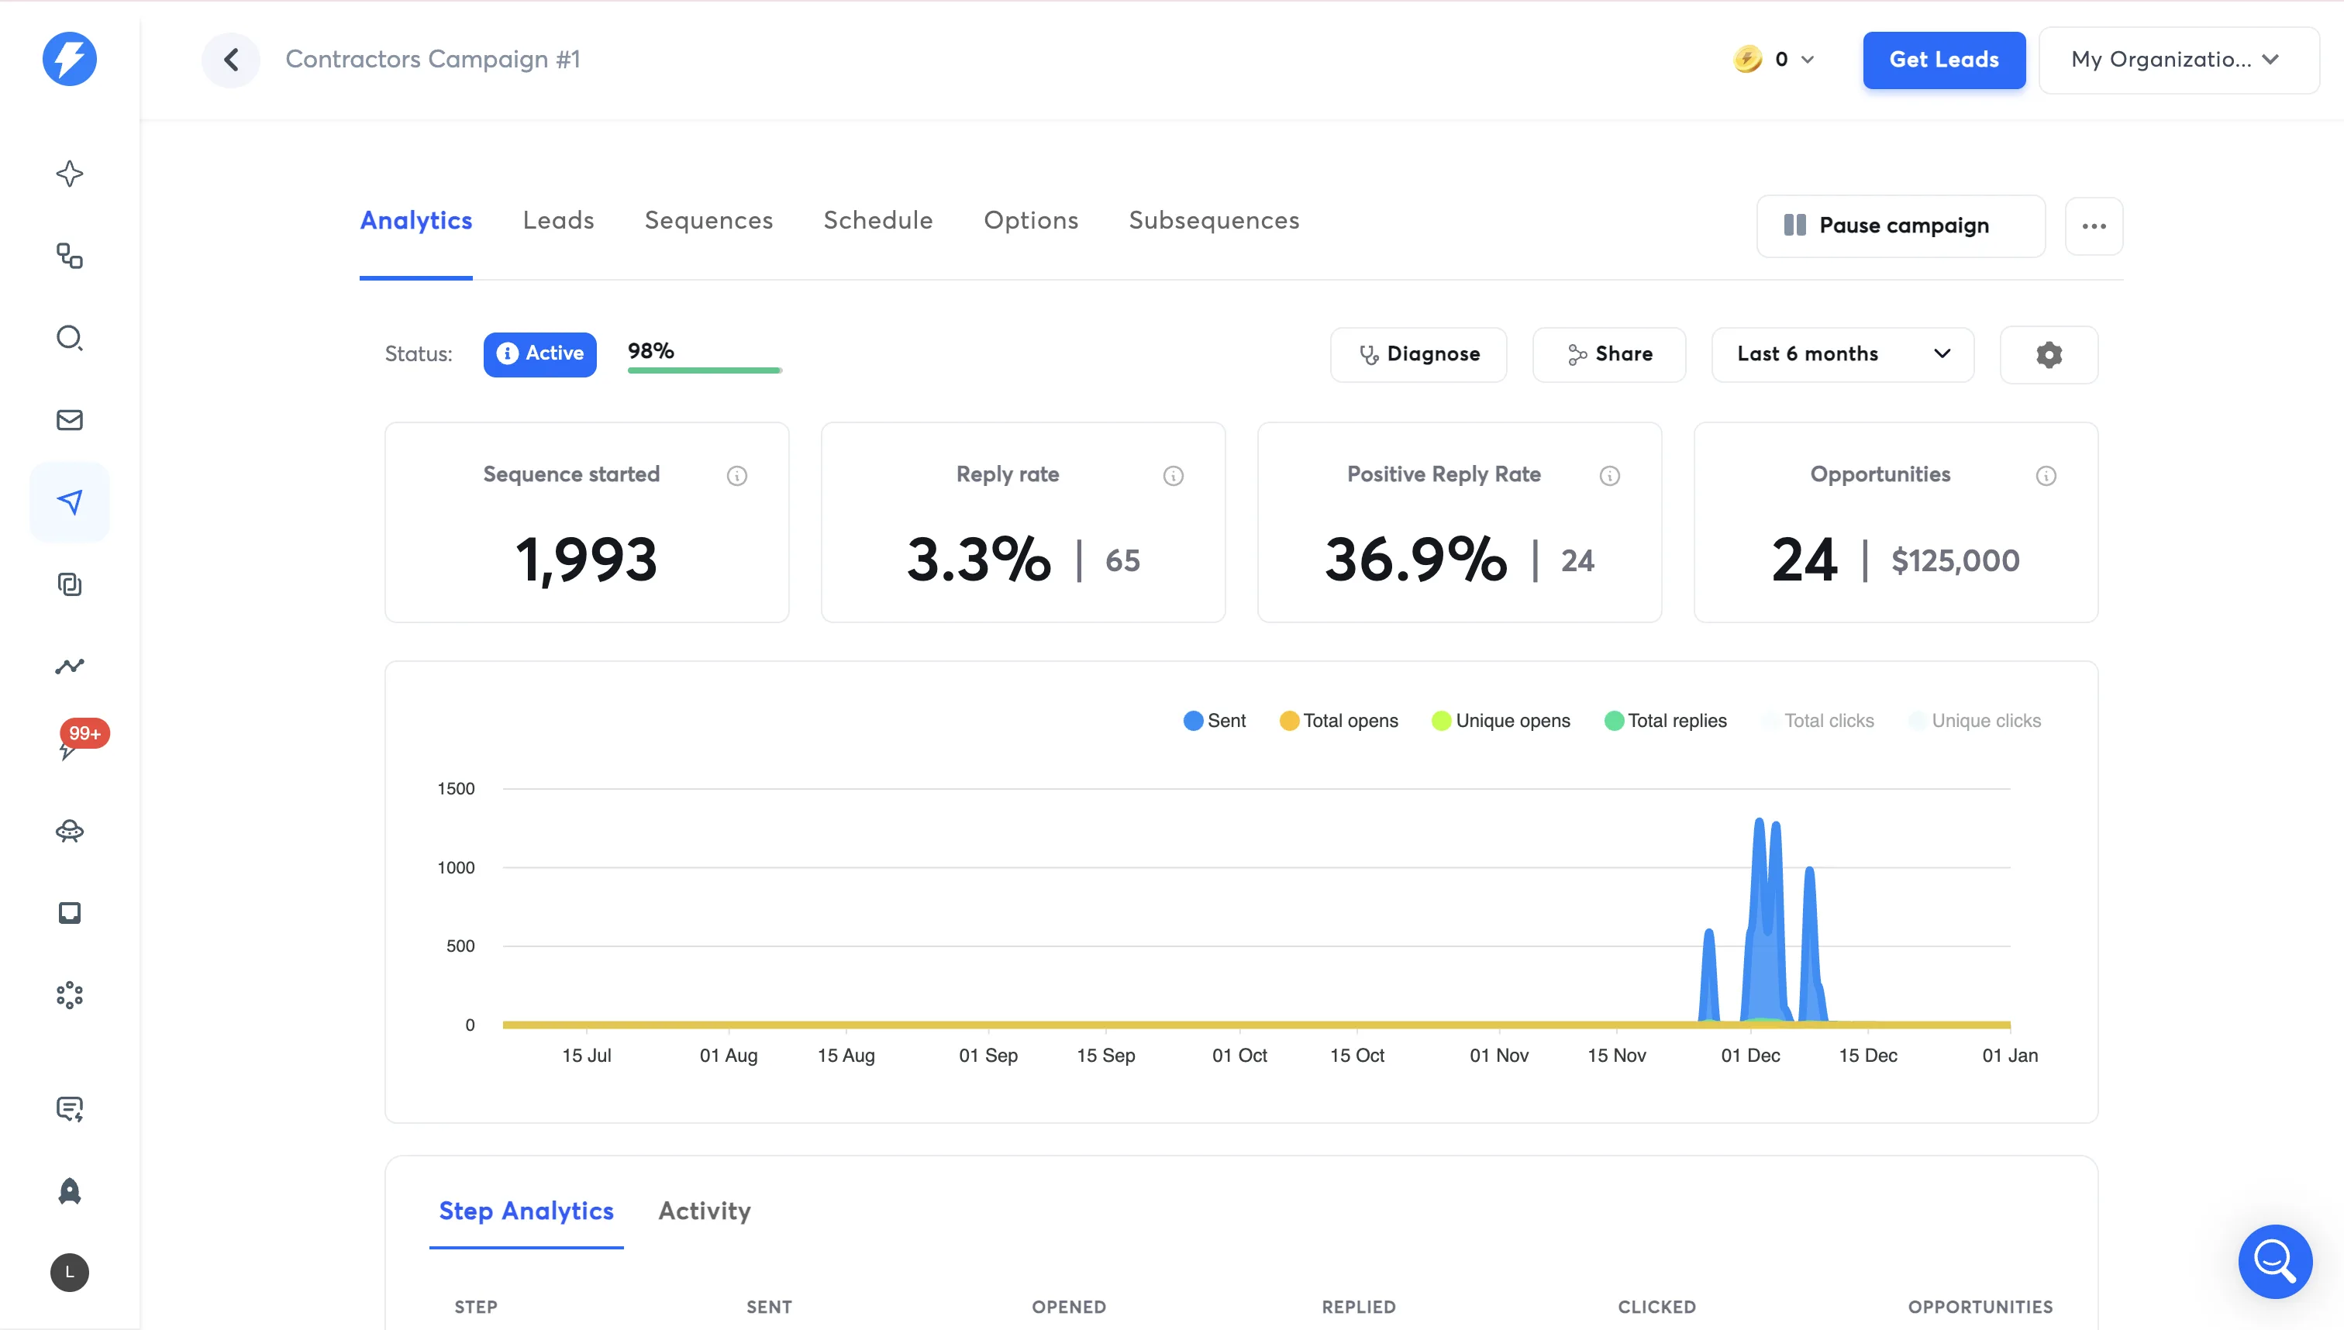2344x1330 pixels.
Task: Click the STEP column header
Action: click(x=476, y=1308)
